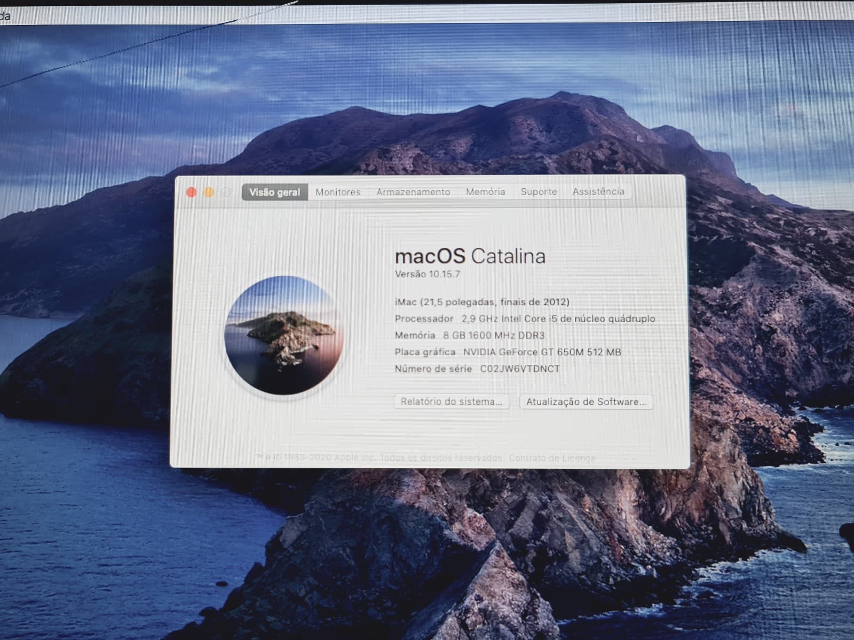Go to the Suporte tab

pos(539,191)
